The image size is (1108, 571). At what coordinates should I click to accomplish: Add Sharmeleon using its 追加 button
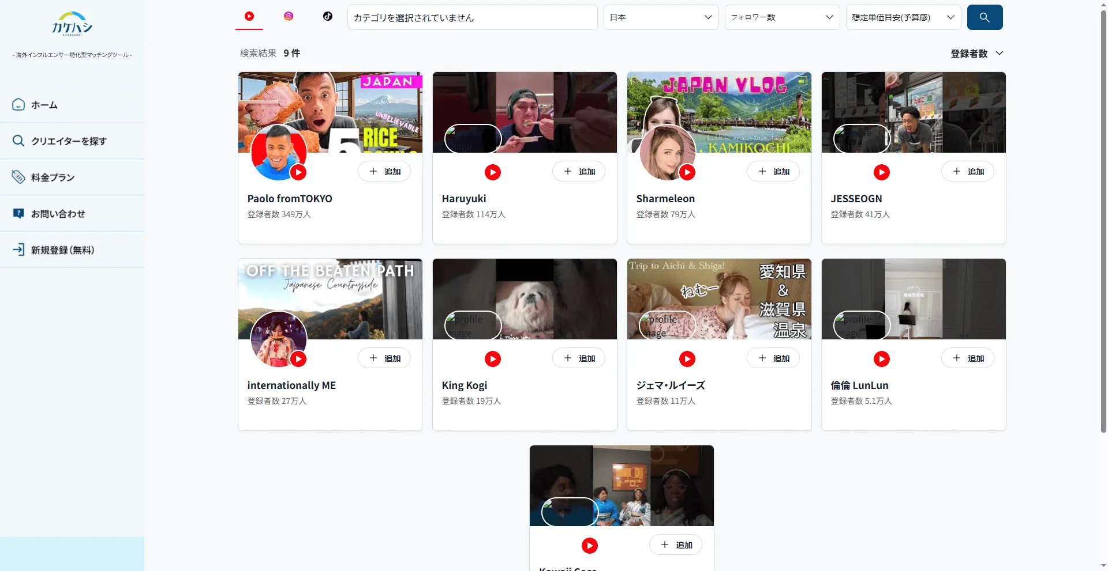coord(773,172)
